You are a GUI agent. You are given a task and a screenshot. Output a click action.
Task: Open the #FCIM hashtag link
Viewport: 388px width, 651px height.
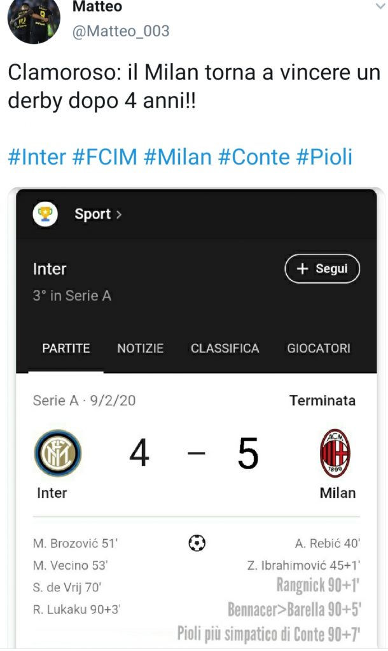pos(105,157)
